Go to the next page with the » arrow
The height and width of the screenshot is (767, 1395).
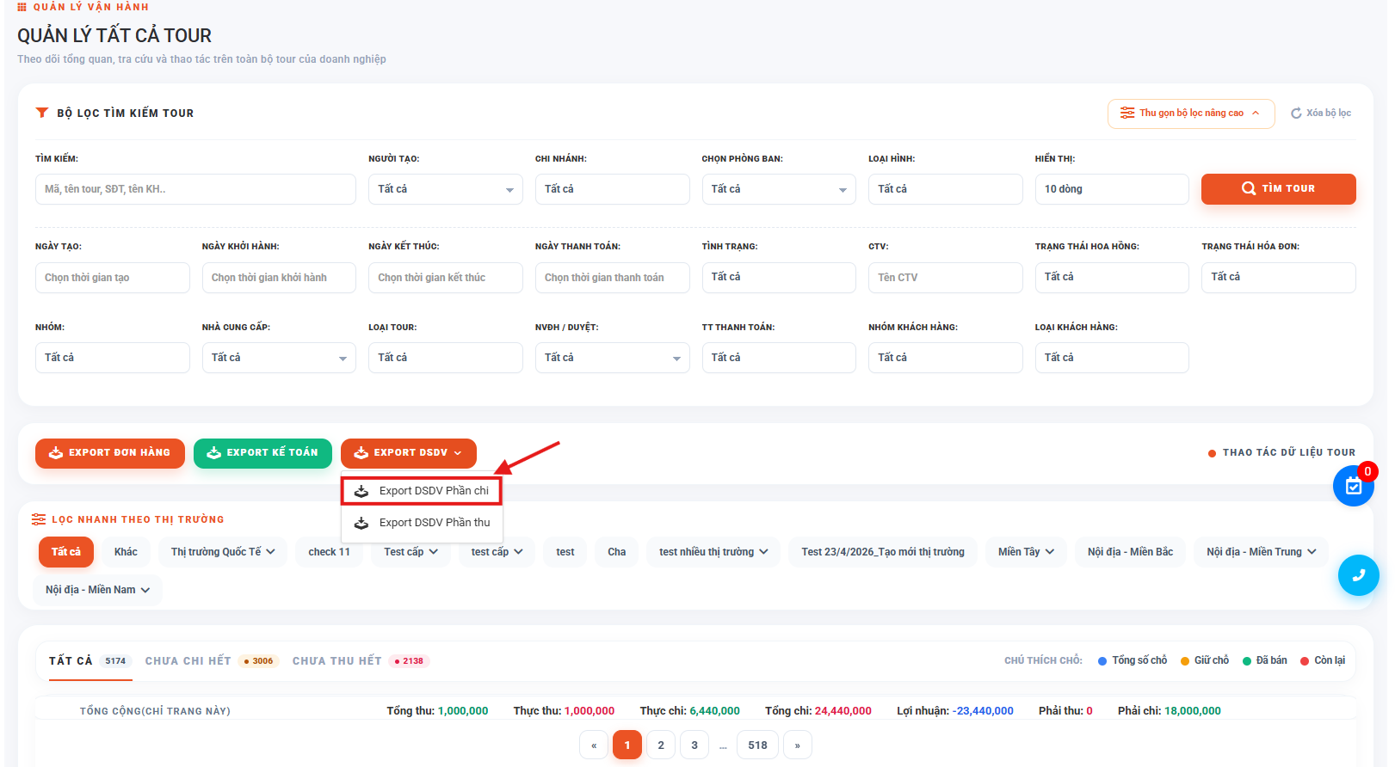pyautogui.click(x=798, y=746)
